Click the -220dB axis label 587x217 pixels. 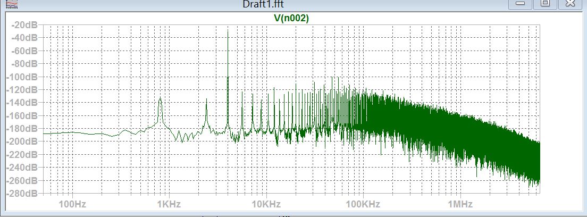pyautogui.click(x=22, y=154)
